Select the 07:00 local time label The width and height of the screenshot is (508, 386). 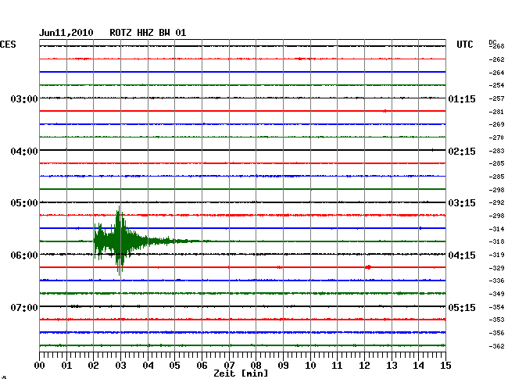(x=24, y=307)
